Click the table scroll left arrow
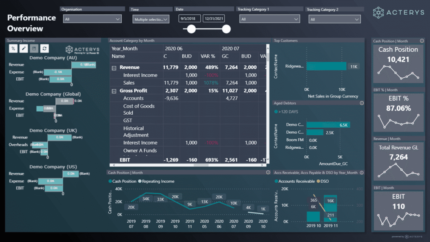The height and width of the screenshot is (242, 430). pos(114,165)
